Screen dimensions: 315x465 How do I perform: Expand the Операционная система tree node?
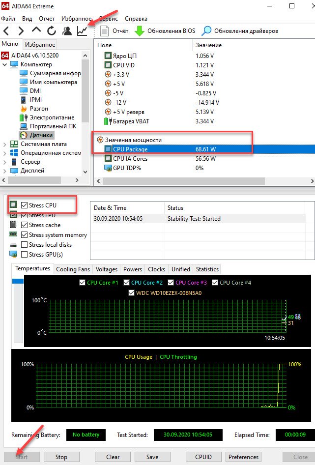tap(4, 153)
